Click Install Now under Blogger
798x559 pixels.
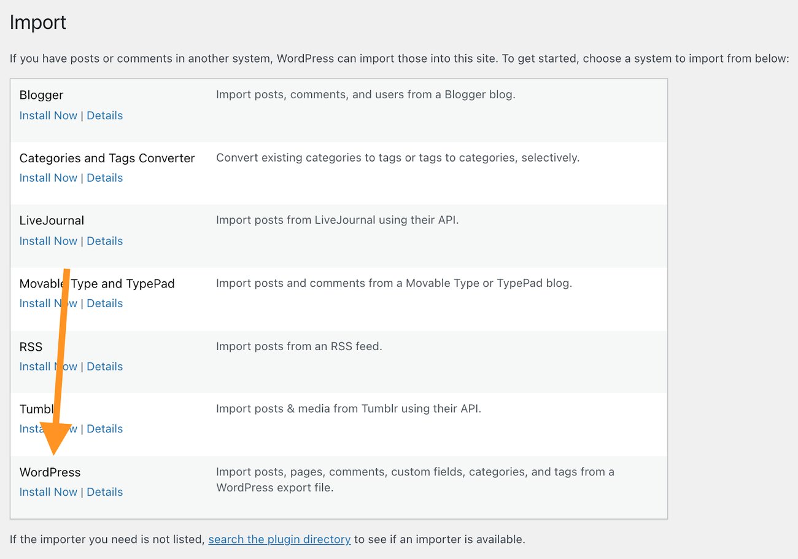48,115
